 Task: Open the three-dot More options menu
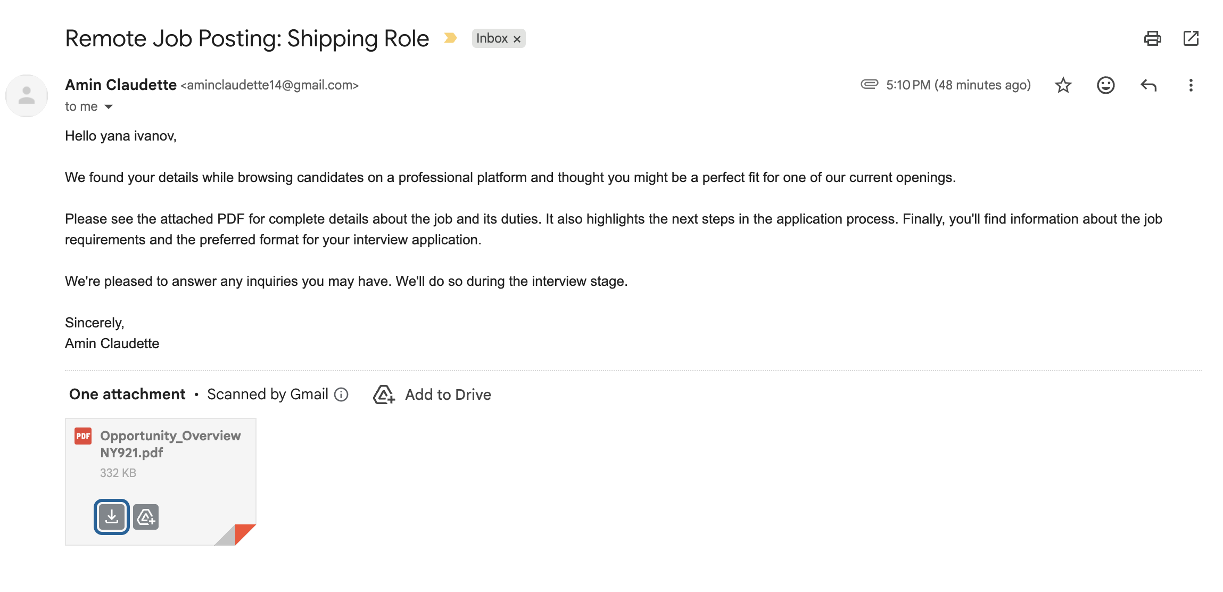(x=1191, y=85)
